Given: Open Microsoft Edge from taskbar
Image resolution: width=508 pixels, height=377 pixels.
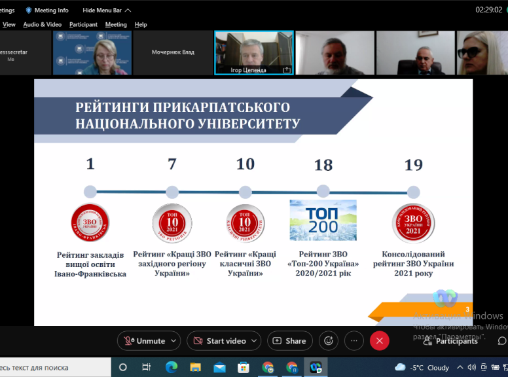Looking at the screenshot, I should pyautogui.click(x=171, y=367).
